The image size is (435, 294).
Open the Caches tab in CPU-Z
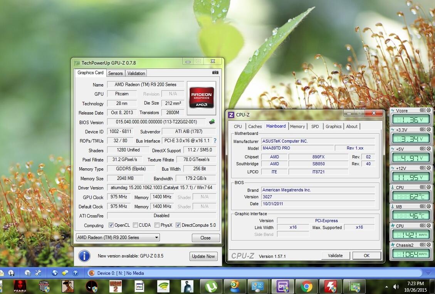coord(255,126)
